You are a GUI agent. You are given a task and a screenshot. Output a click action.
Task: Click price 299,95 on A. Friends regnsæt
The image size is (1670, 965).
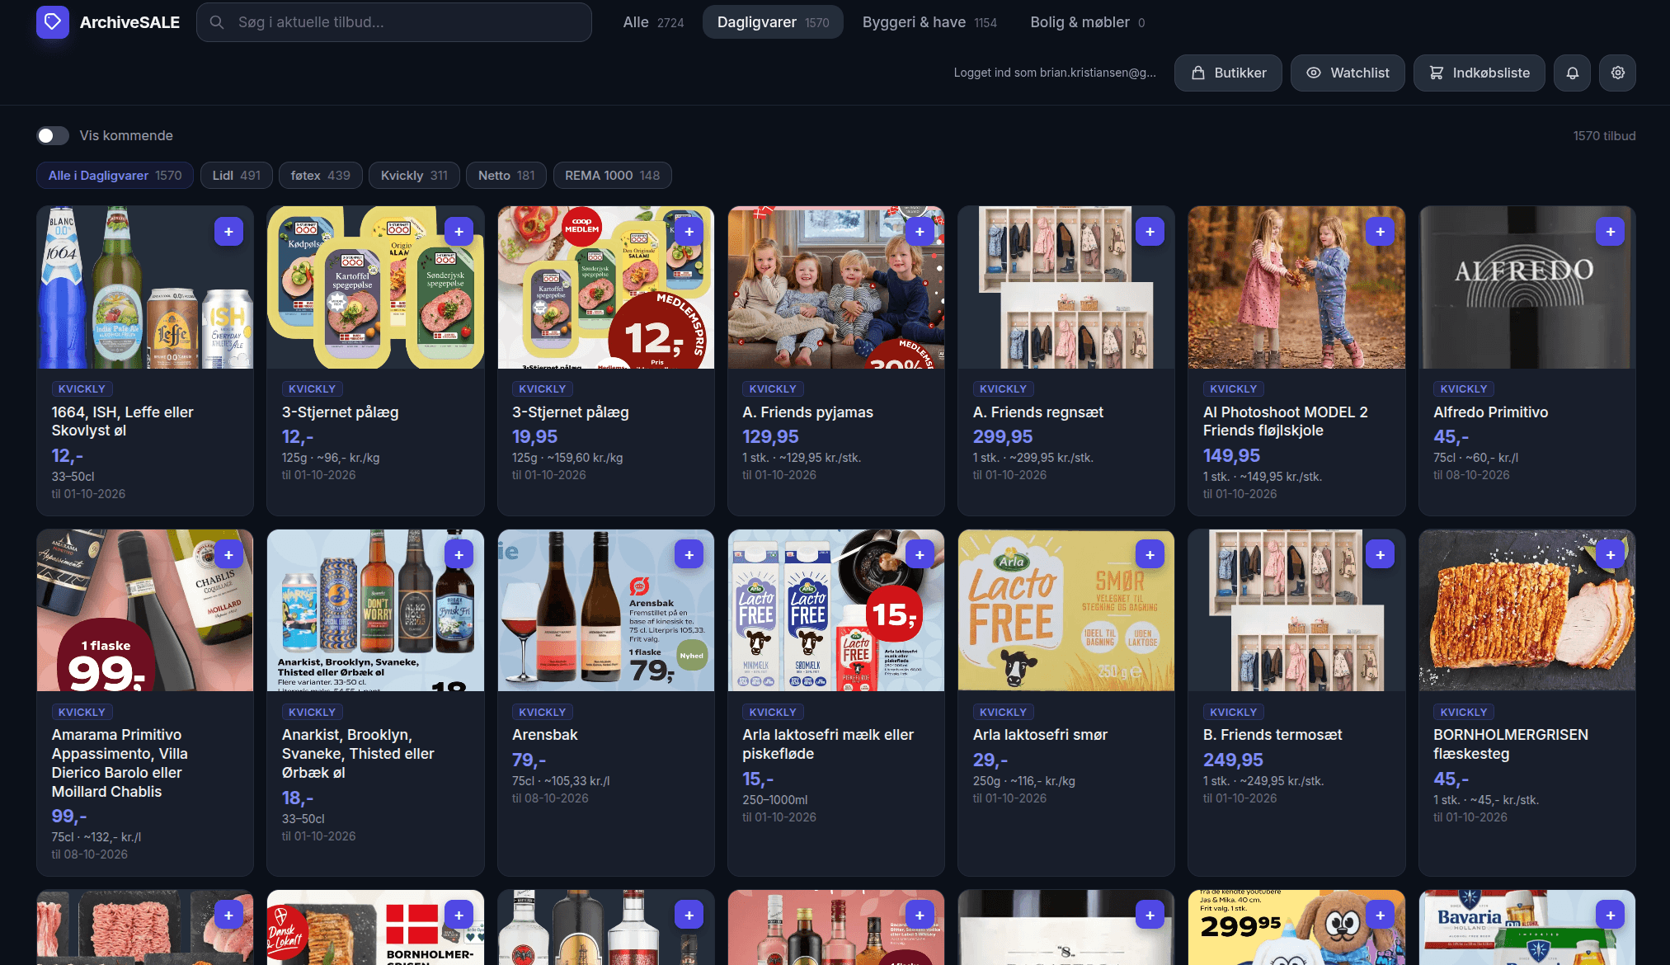pyautogui.click(x=1002, y=436)
